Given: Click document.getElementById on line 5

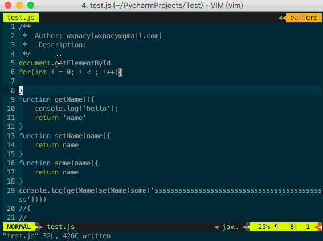Looking at the screenshot, I should 65,63.
